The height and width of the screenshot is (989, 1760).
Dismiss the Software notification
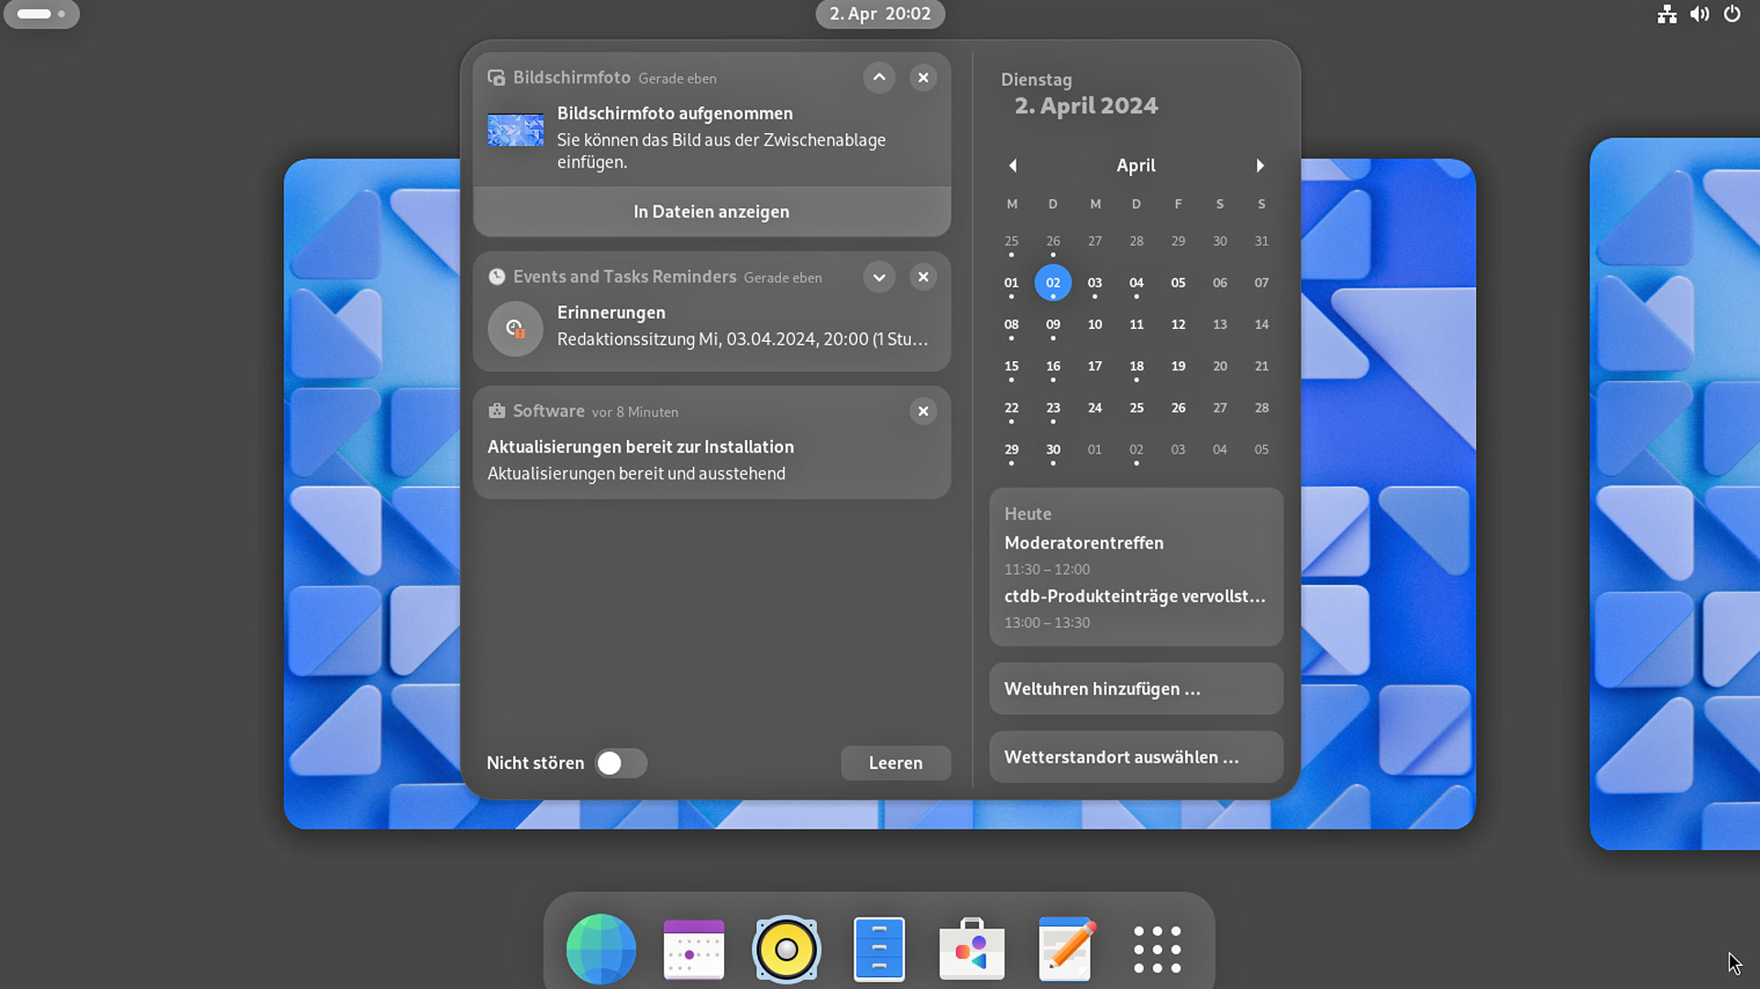(x=923, y=412)
